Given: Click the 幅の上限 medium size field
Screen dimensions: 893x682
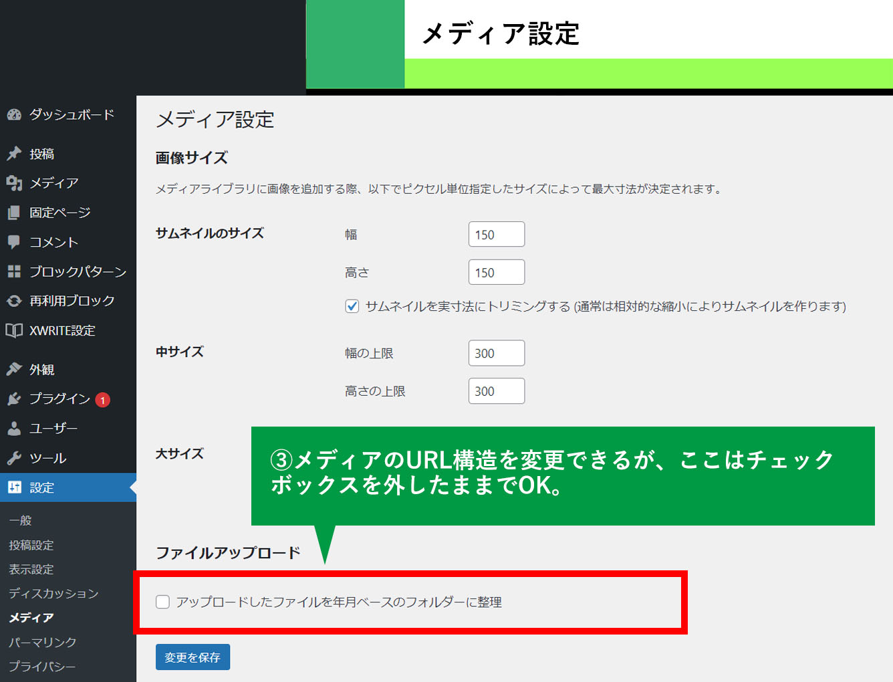Looking at the screenshot, I should pyautogui.click(x=497, y=353).
